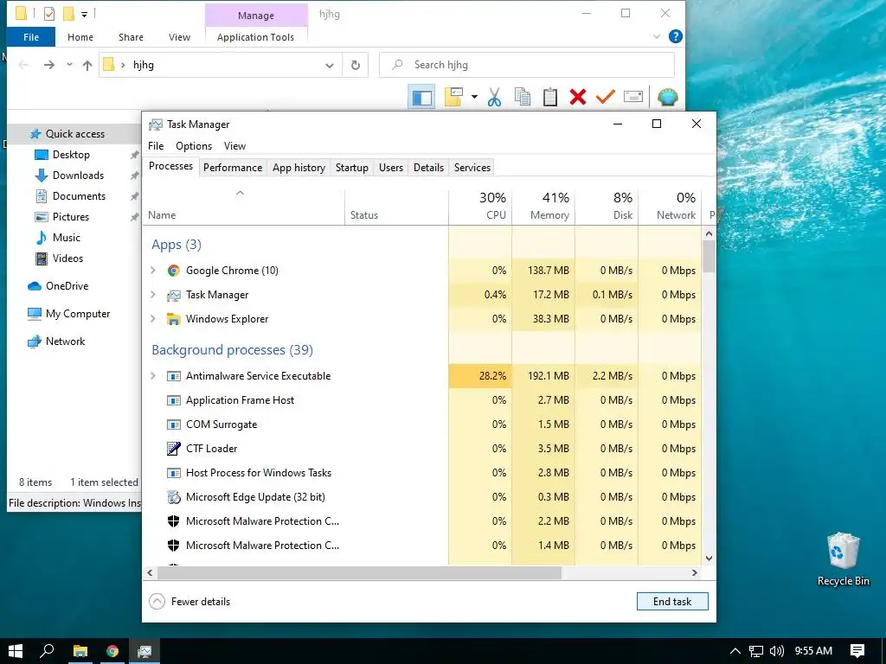The height and width of the screenshot is (664, 886).
Task: Sort processes by the Disk column header
Action: [607, 207]
